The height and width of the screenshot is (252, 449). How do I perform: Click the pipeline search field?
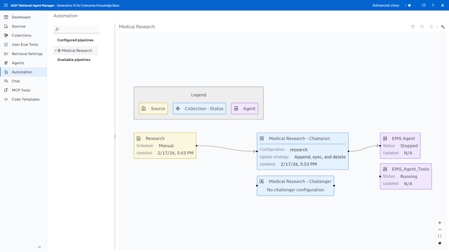click(x=76, y=29)
